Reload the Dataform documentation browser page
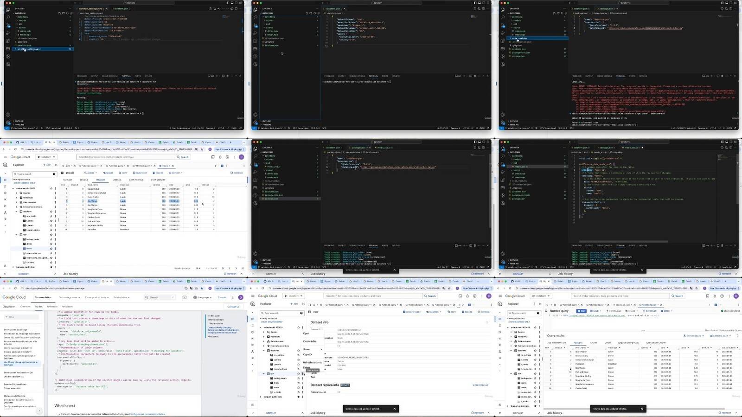742x417 pixels. tap(15, 289)
